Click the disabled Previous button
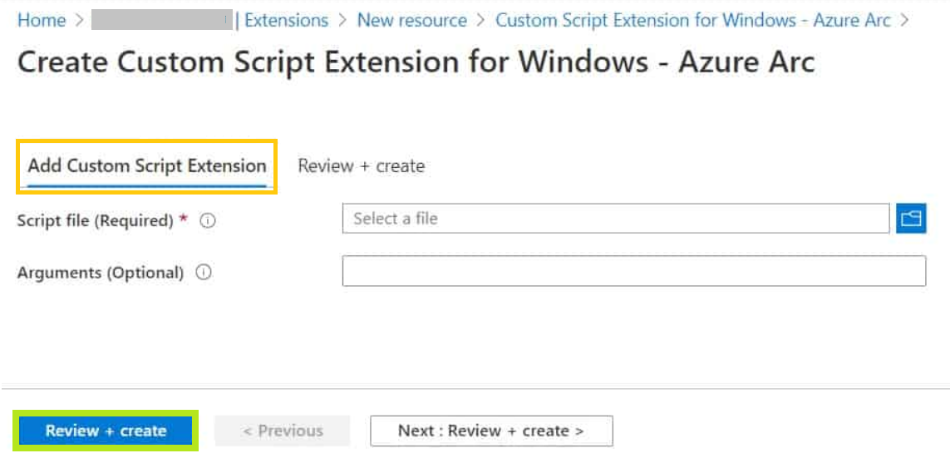This screenshot has width=950, height=463. [283, 431]
